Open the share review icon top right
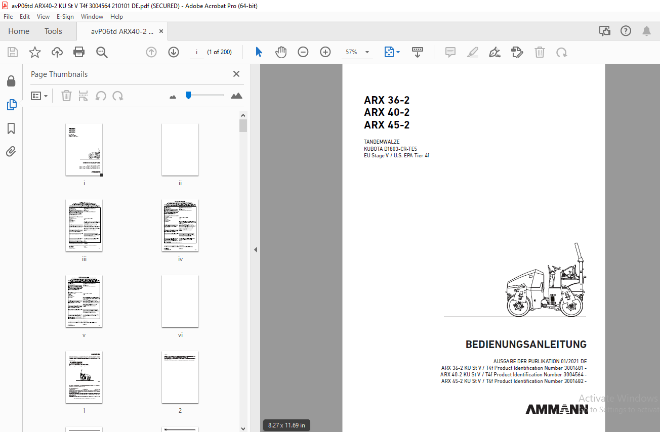 (x=604, y=31)
